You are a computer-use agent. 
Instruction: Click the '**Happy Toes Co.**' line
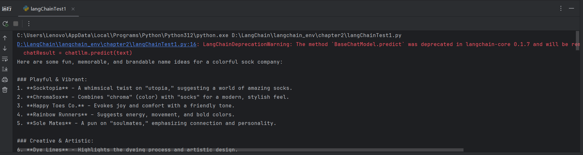coord(126,106)
